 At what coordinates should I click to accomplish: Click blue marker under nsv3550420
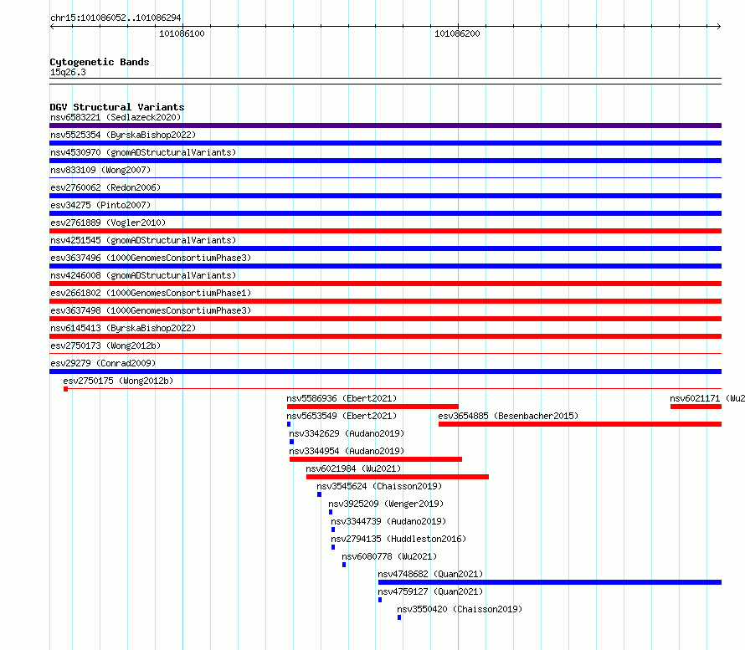pos(399,617)
